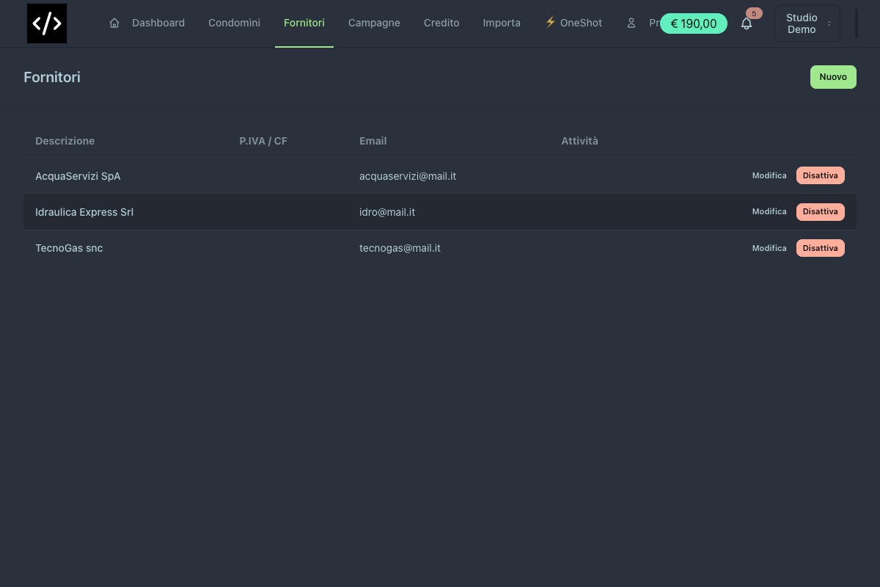880x587 pixels.
Task: Click Modifica for Idraulica Express Srl
Action: [769, 211]
